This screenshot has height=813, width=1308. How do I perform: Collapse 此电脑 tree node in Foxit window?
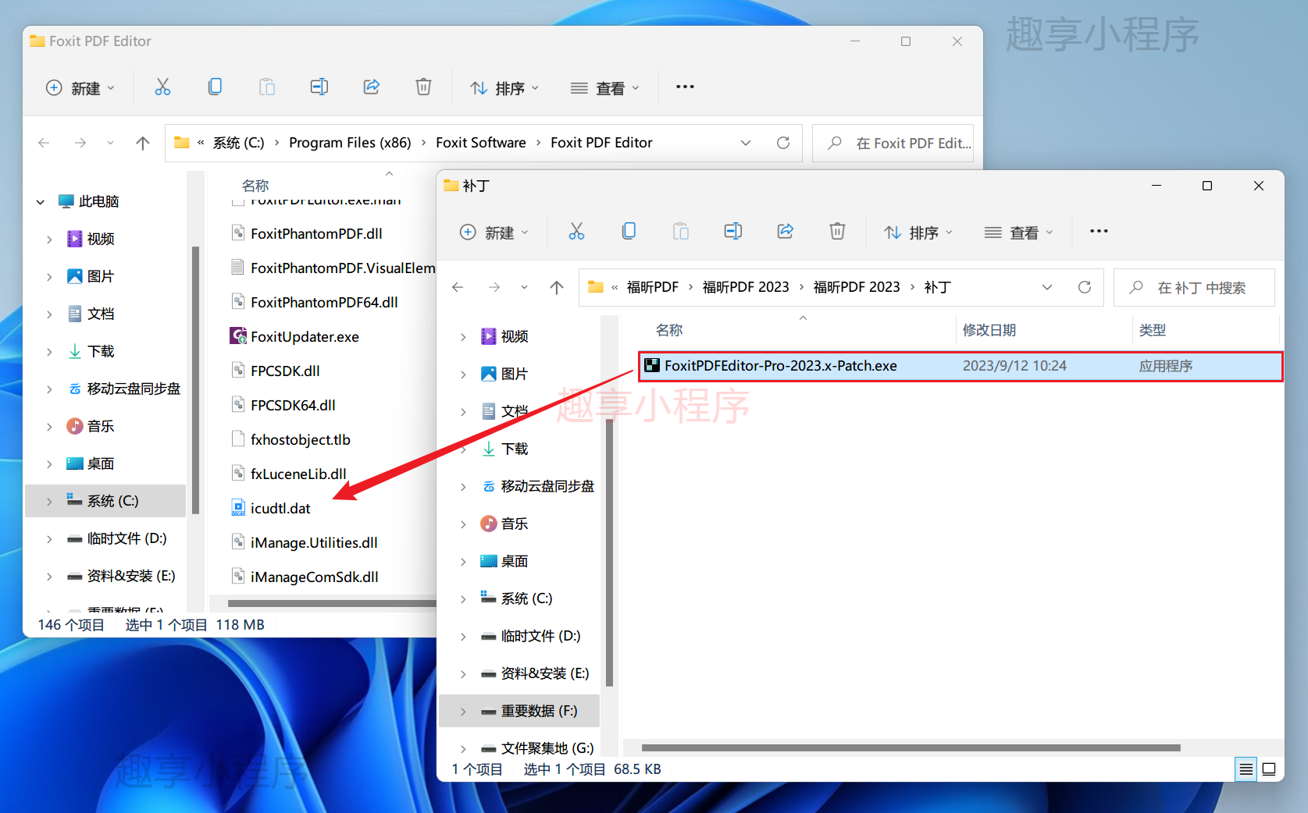click(x=41, y=202)
